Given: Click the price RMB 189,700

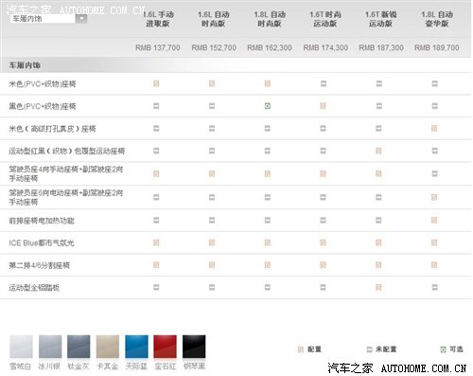Looking at the screenshot, I should point(437,47).
